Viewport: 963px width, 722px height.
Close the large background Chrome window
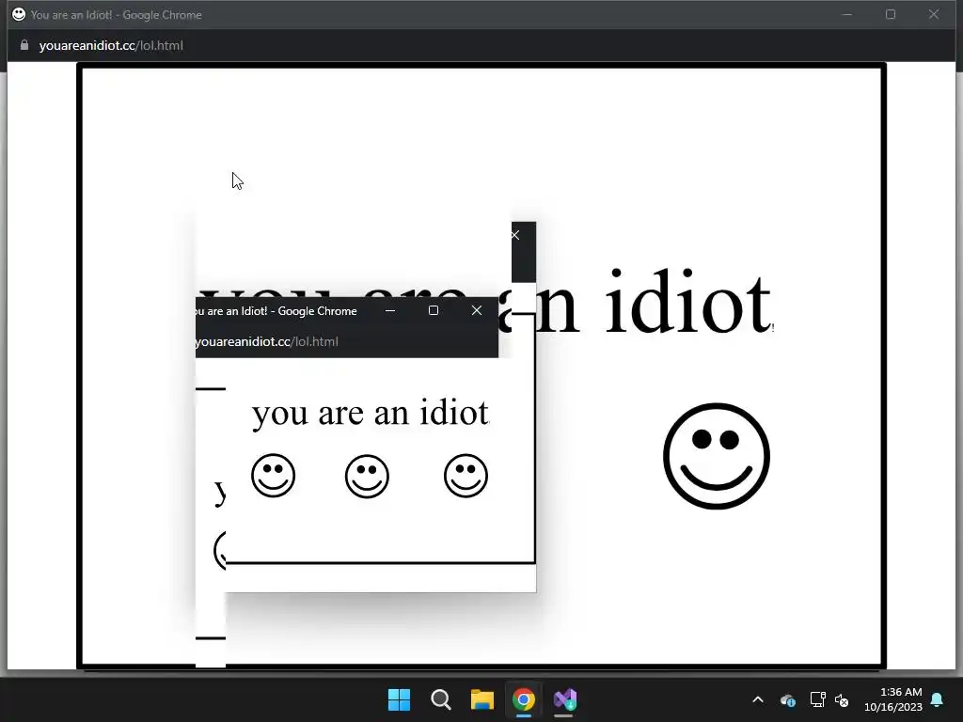tap(934, 14)
